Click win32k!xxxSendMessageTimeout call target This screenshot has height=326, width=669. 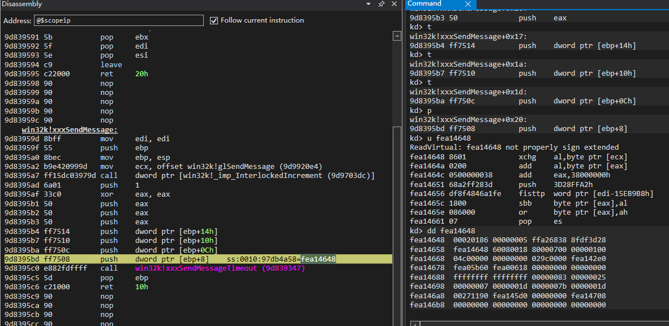(220, 268)
